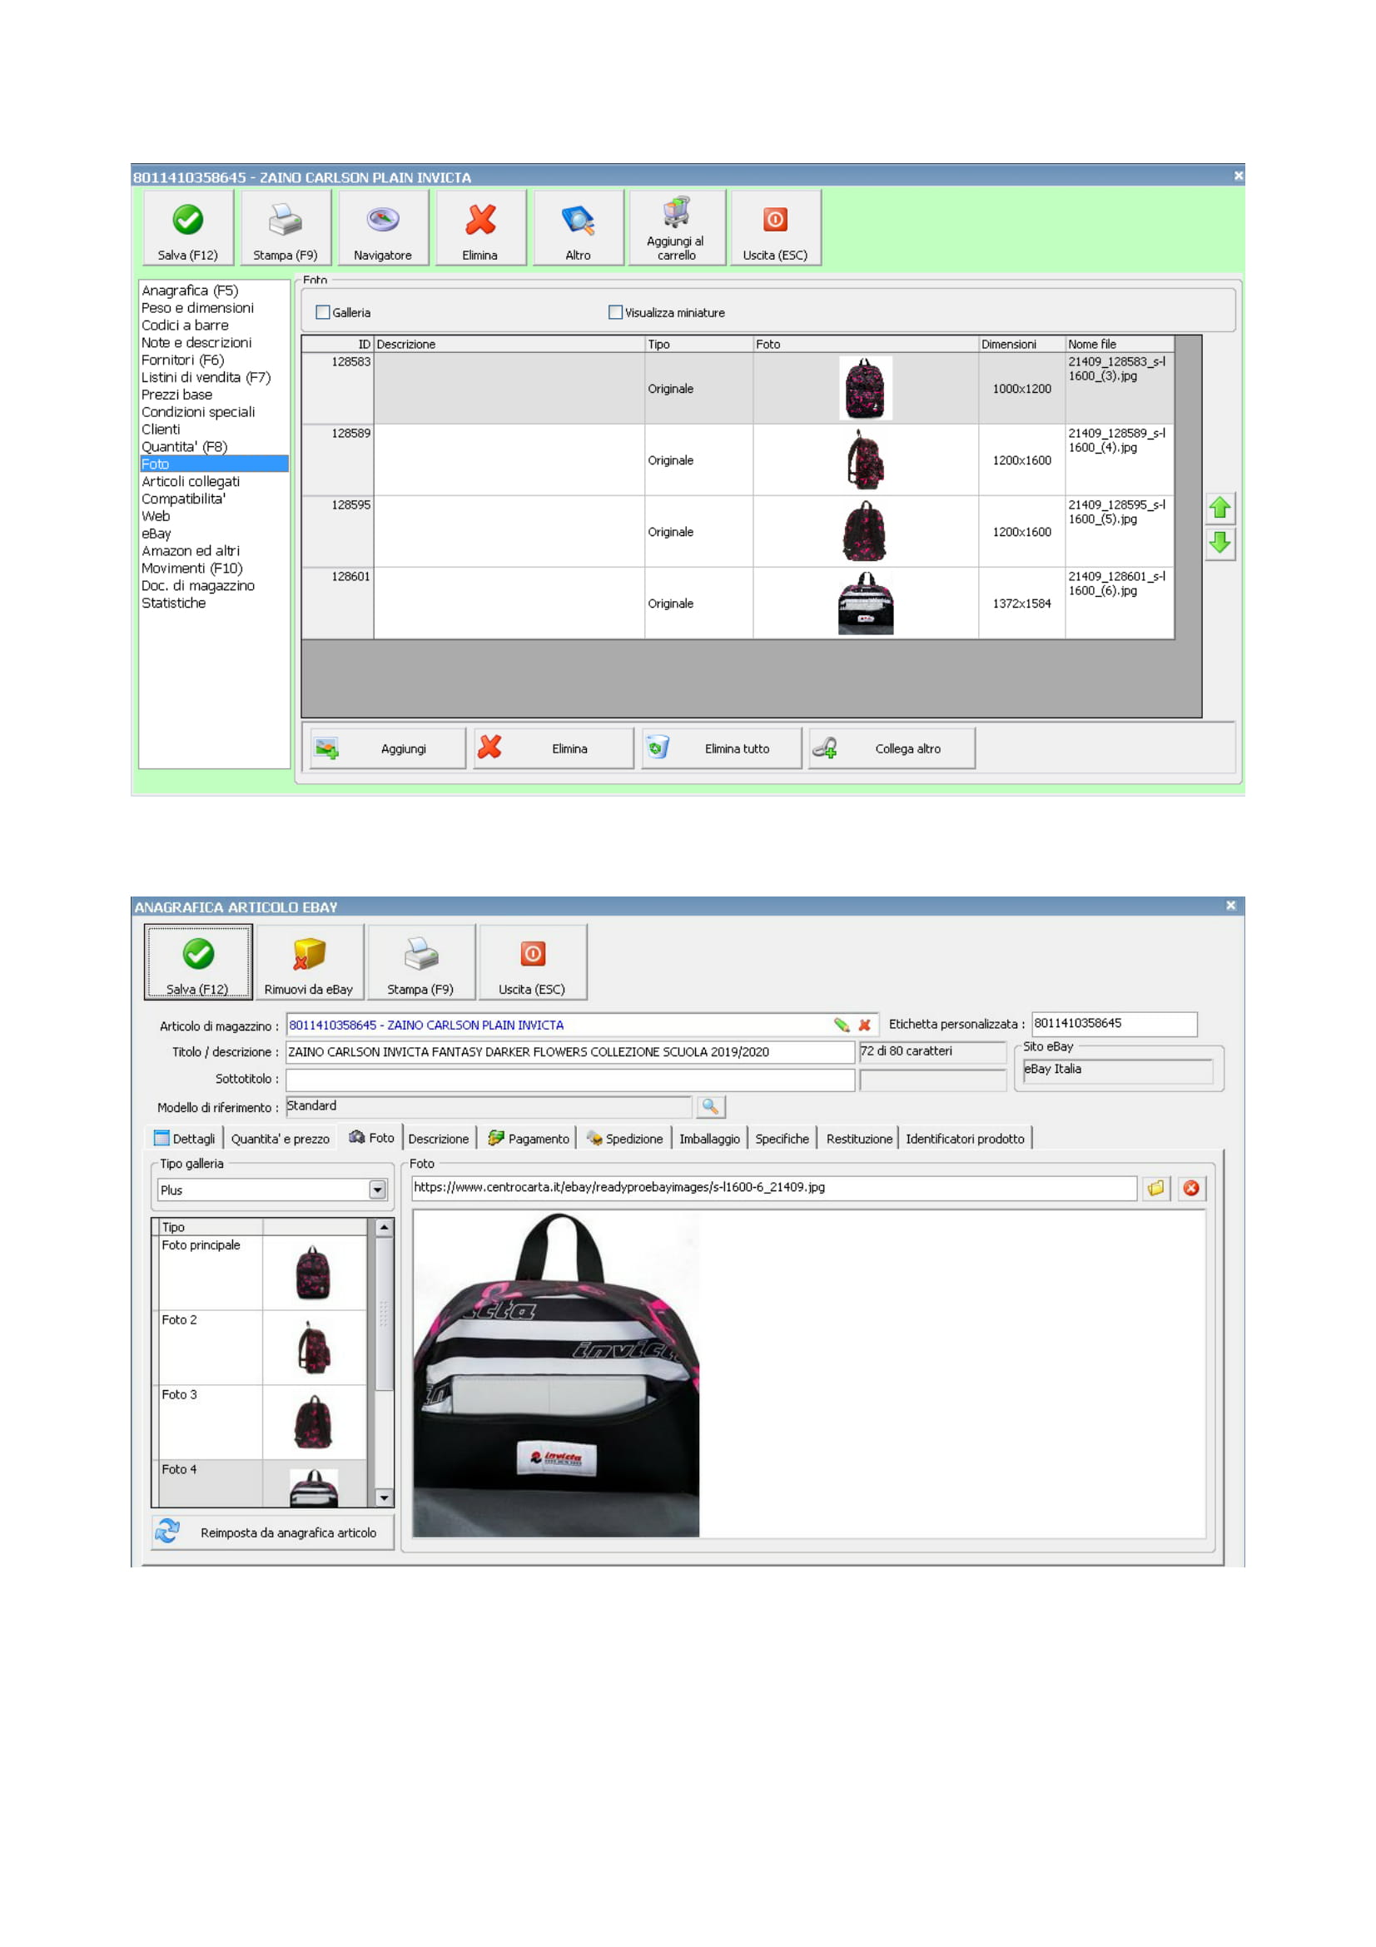1376x1947 pixels.
Task: Click the Nome file column header
Action: [x=1118, y=345]
